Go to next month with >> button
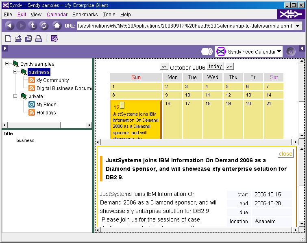307x243 pixels. (x=229, y=67)
